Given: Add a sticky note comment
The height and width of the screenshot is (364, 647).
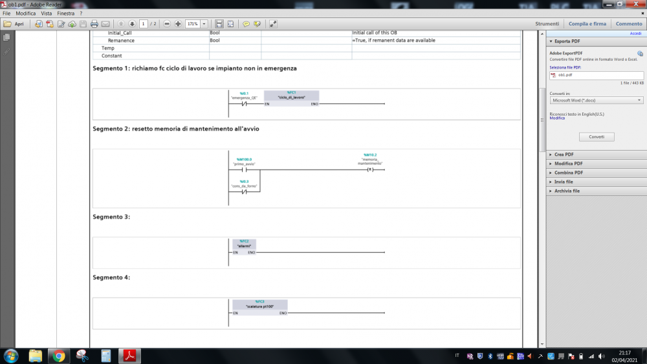Looking at the screenshot, I should pyautogui.click(x=246, y=24).
